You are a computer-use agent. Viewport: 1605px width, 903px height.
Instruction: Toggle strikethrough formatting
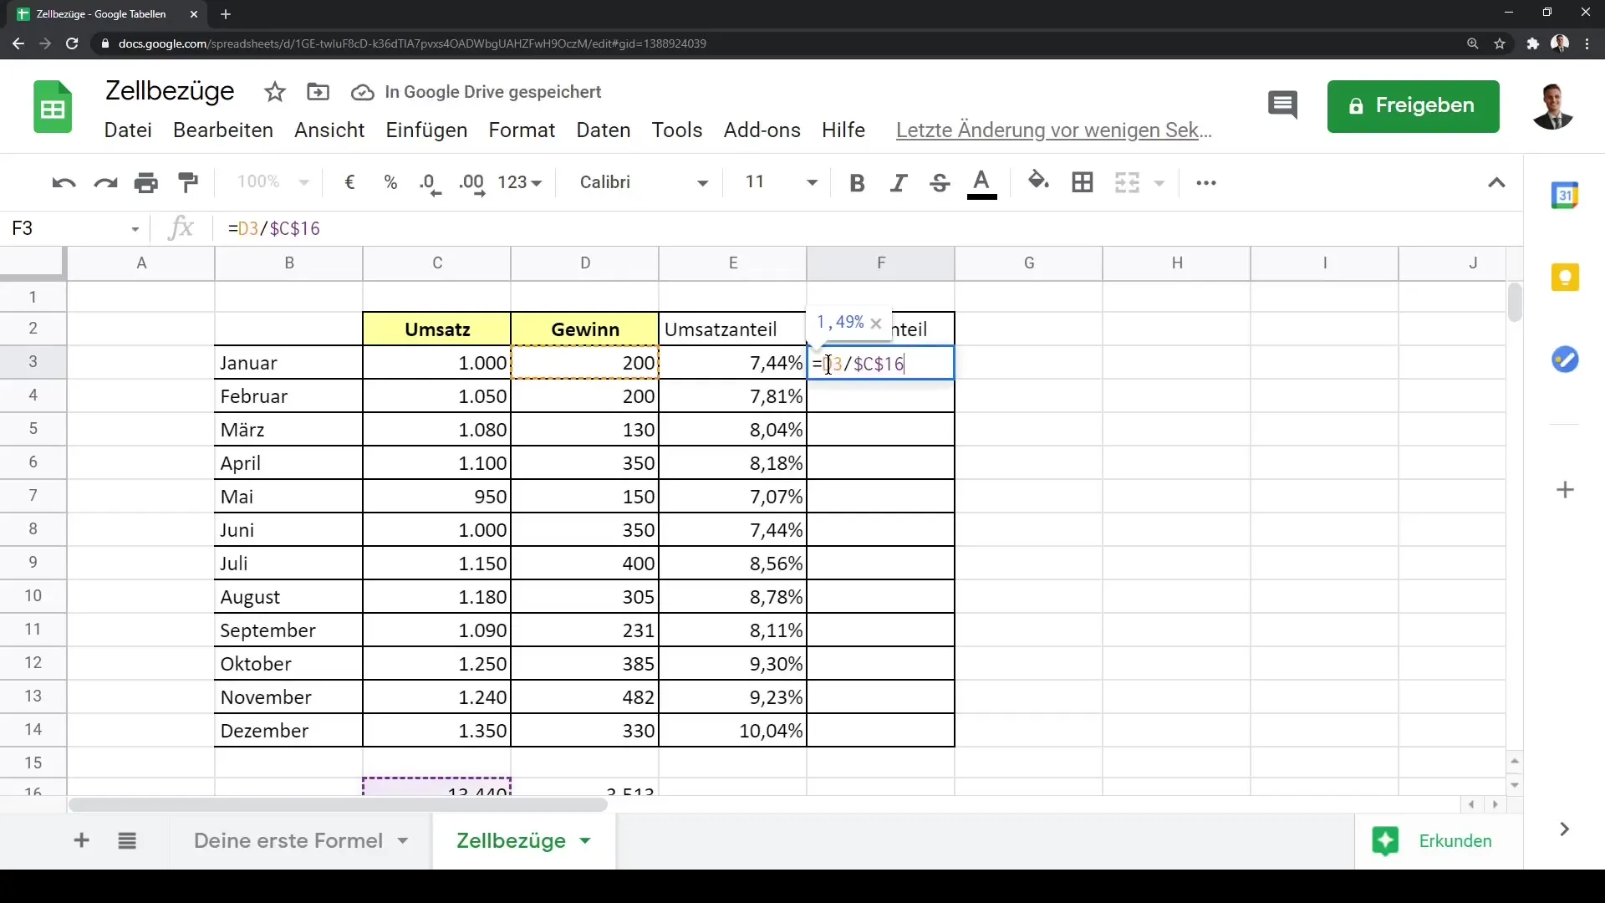click(940, 182)
